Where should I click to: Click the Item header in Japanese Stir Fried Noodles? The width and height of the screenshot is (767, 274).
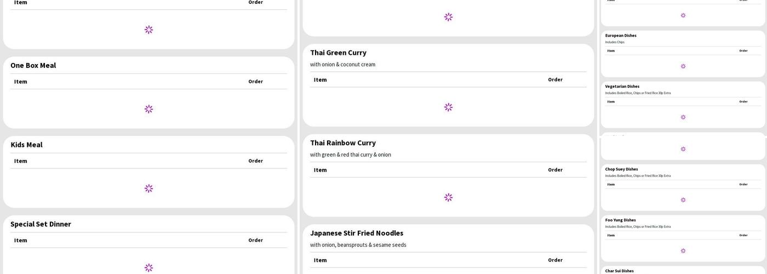click(320, 260)
